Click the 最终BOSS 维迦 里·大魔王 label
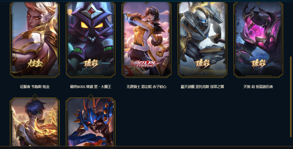 click(91, 87)
